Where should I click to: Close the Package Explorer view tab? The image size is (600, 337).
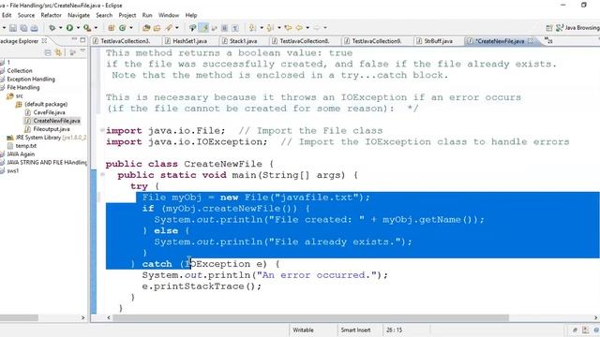(x=44, y=41)
